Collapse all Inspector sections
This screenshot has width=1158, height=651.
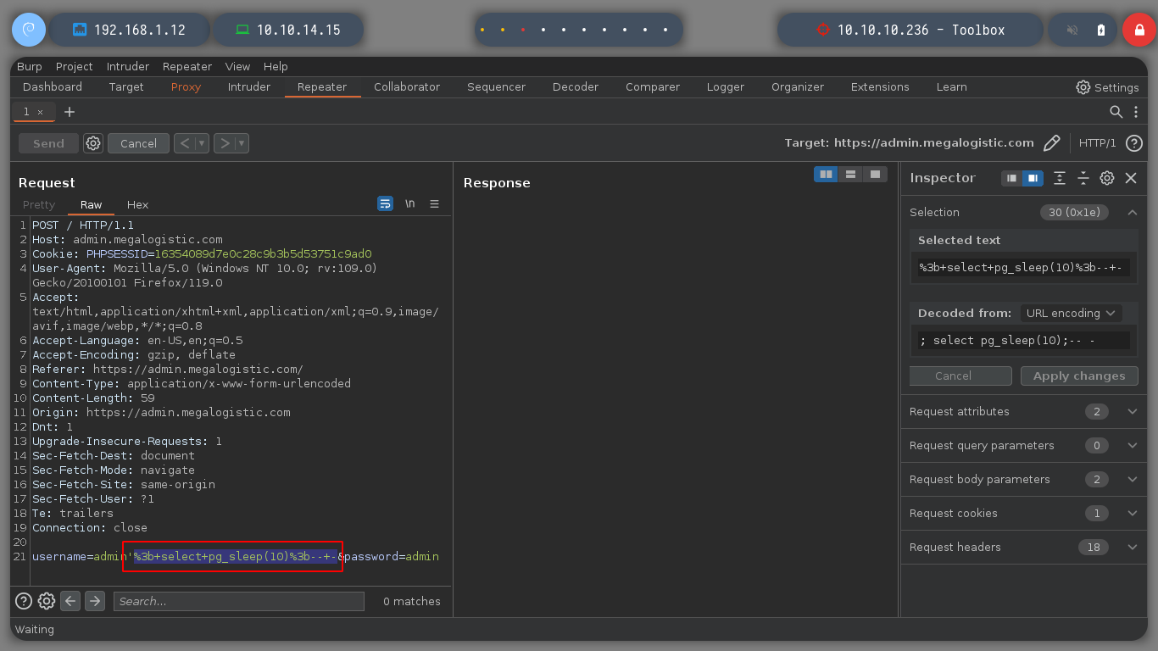pos(1083,178)
